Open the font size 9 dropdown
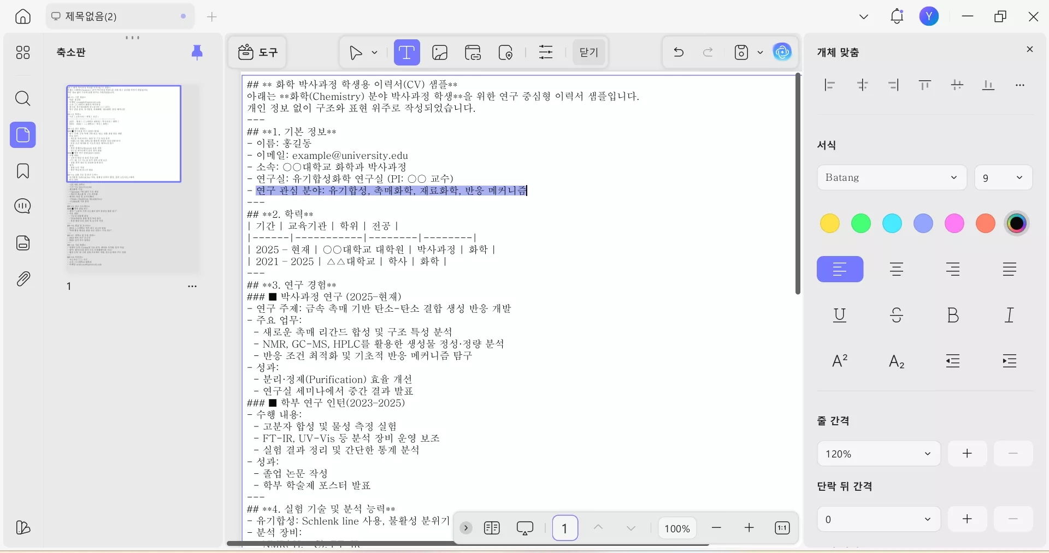Viewport: 1049px width, 553px height. (x=1004, y=177)
